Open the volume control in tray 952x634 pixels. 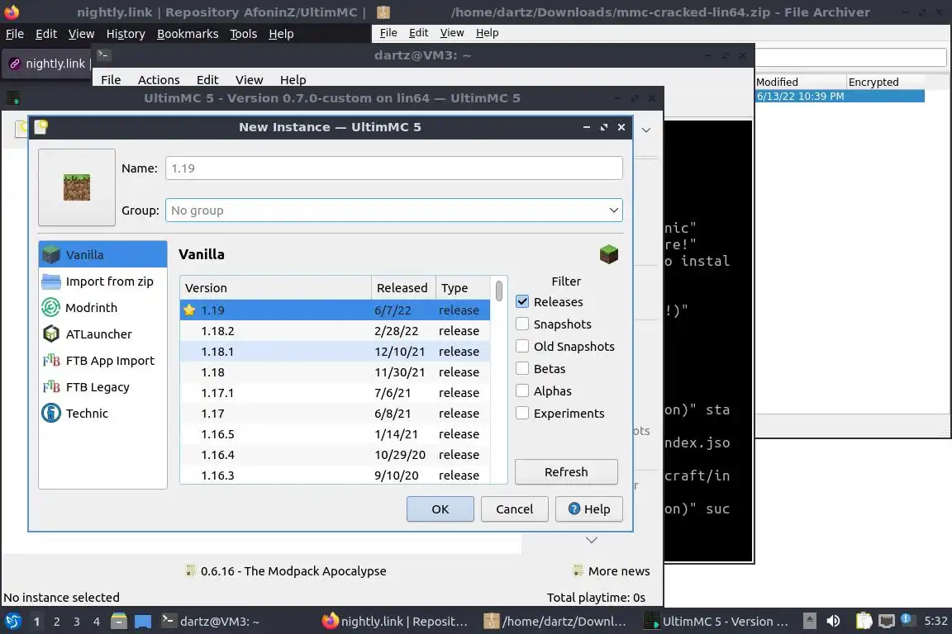click(833, 622)
